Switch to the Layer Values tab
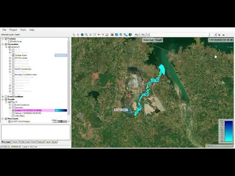235x176 pixels. [x=51, y=142]
